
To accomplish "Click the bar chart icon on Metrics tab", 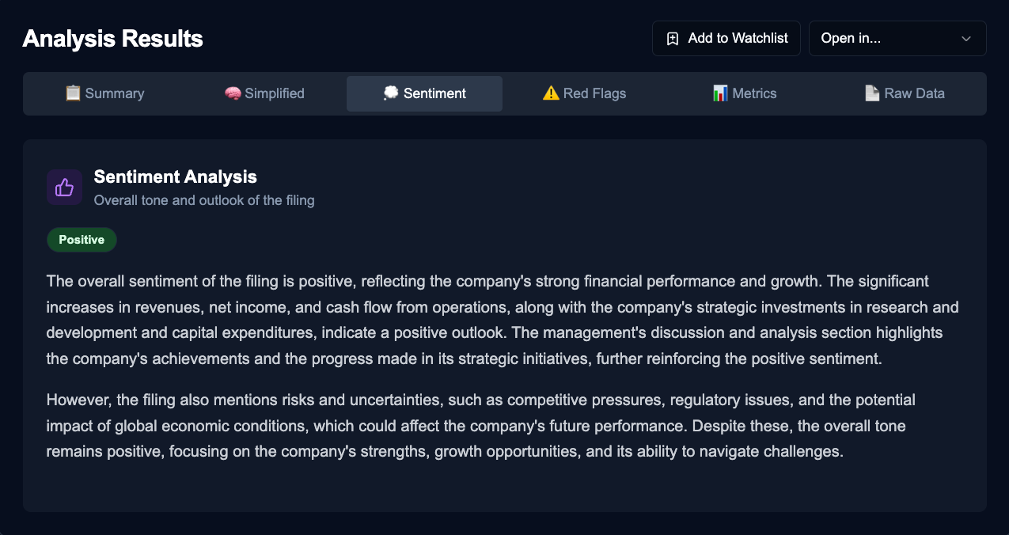I will click(720, 93).
